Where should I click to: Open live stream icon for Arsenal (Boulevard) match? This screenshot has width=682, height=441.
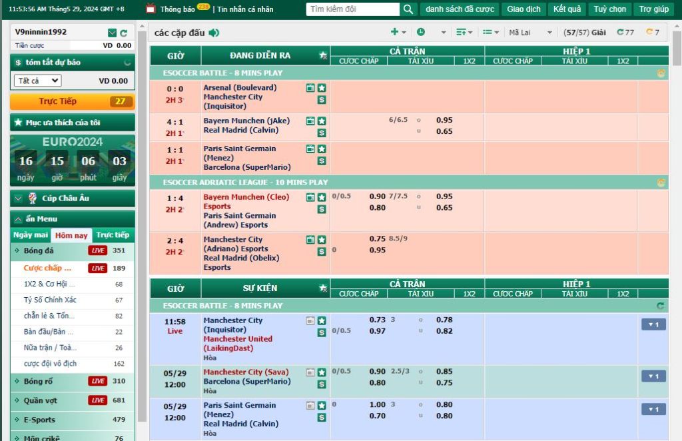(x=310, y=88)
